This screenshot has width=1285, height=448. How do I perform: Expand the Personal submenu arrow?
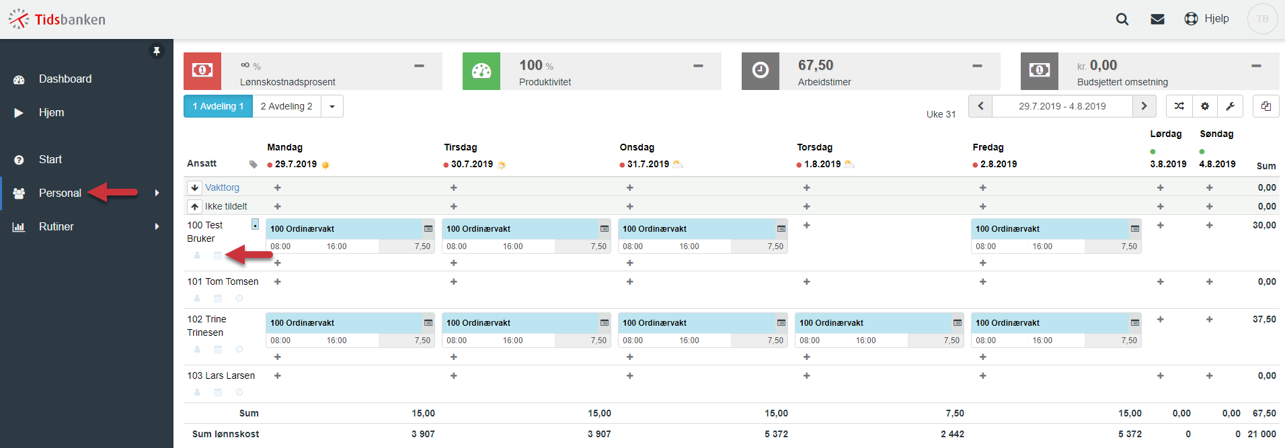click(157, 193)
